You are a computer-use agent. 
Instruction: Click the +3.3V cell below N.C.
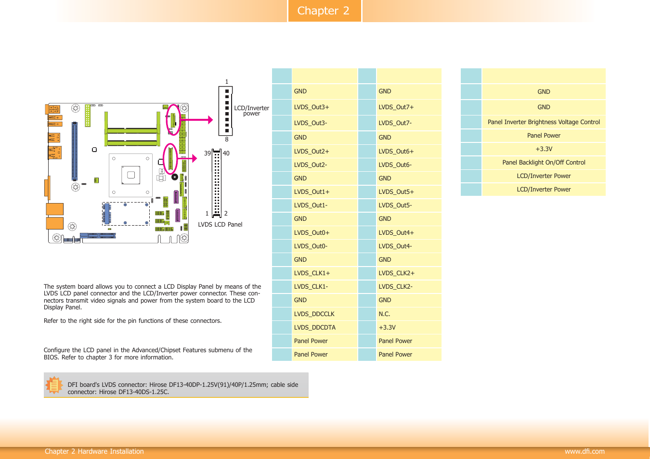(409, 328)
